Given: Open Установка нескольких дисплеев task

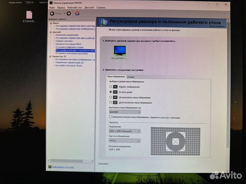Looking at the screenshot, I should 72,53.
